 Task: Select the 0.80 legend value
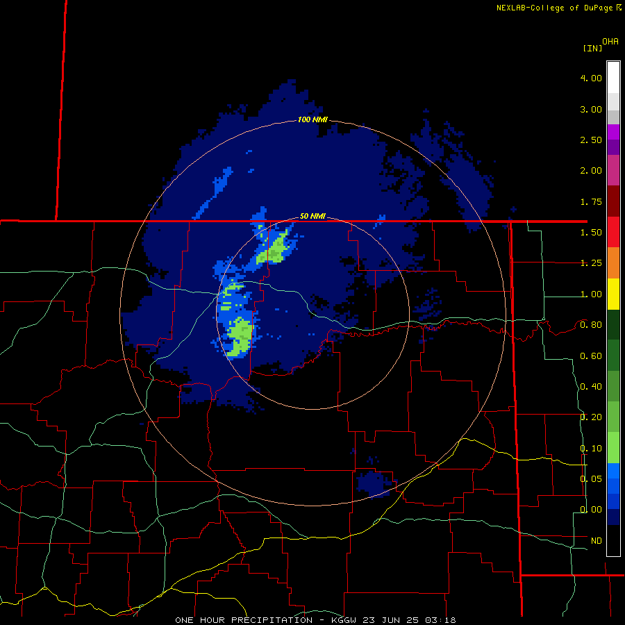point(591,325)
